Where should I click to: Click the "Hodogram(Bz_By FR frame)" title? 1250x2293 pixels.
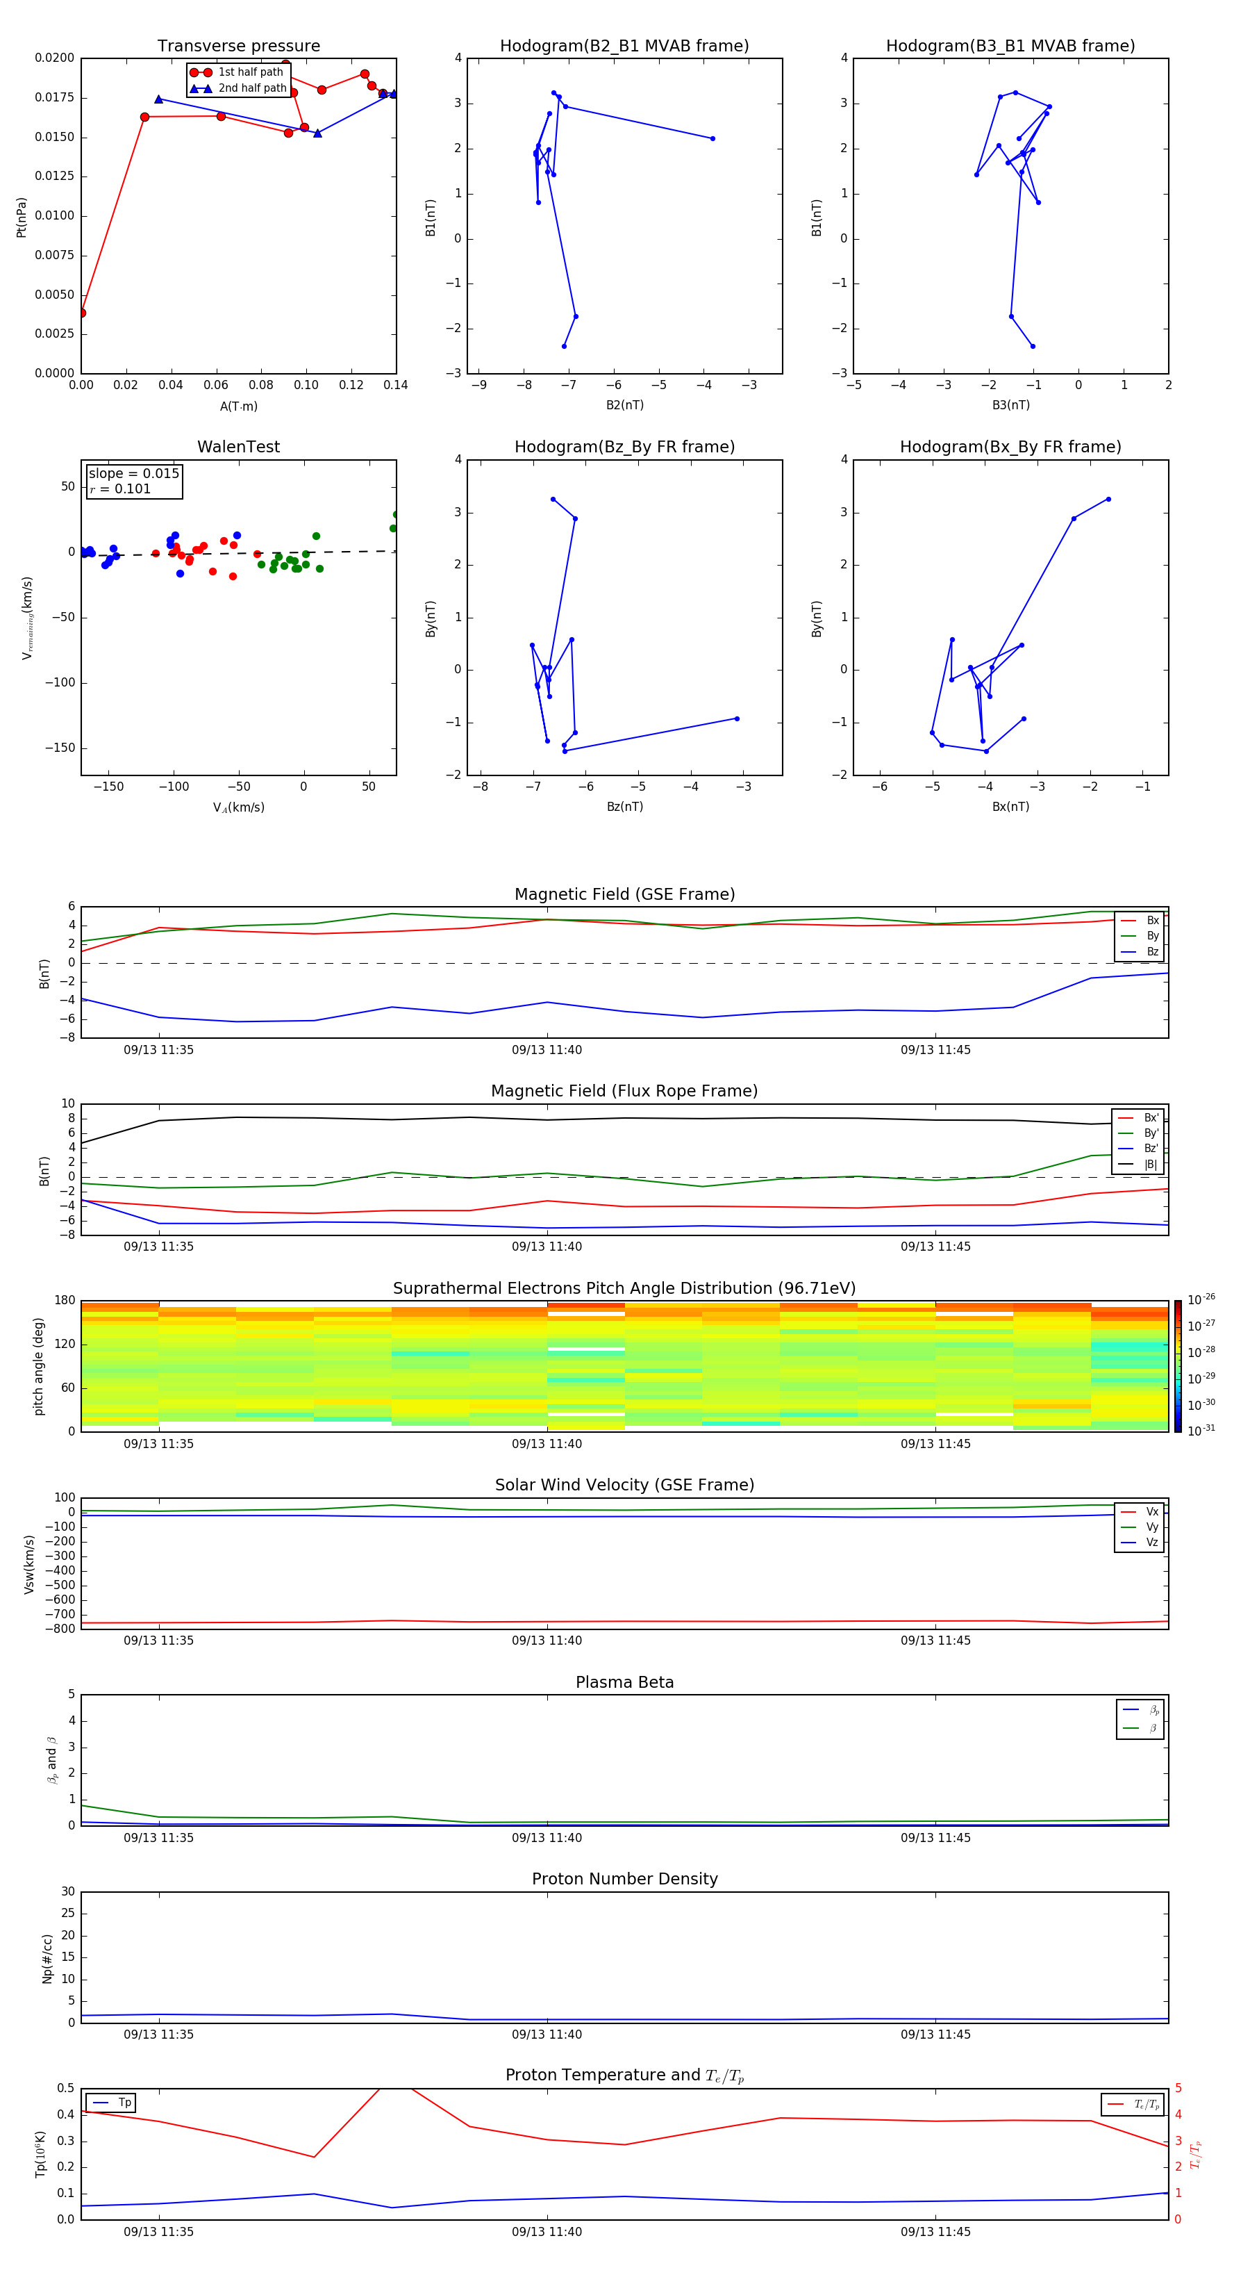[x=624, y=447]
